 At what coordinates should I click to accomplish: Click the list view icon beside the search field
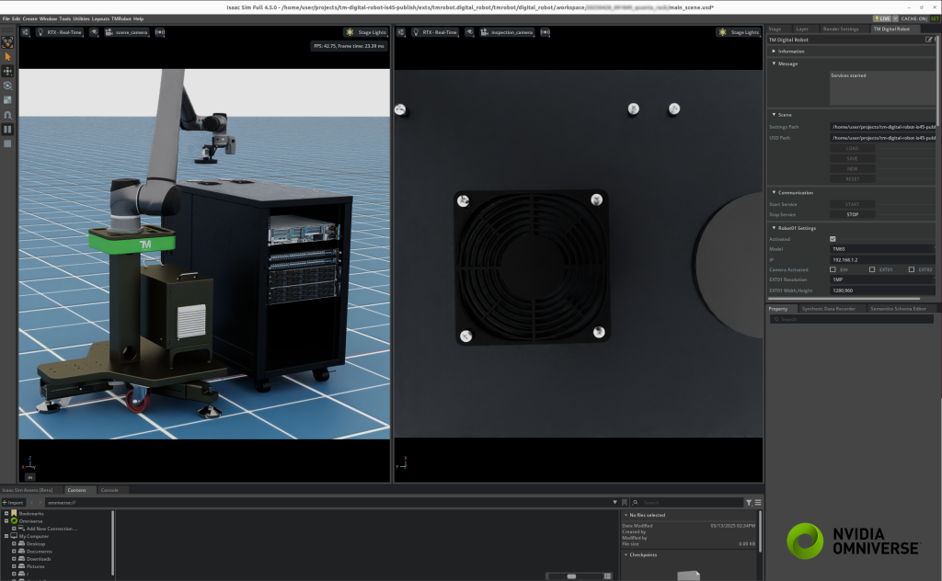pyautogui.click(x=758, y=503)
